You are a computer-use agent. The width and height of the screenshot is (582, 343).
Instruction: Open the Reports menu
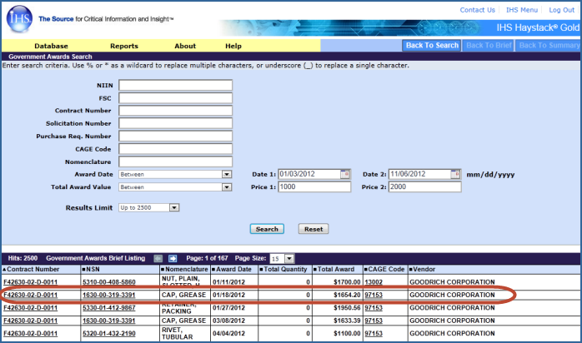tap(124, 46)
